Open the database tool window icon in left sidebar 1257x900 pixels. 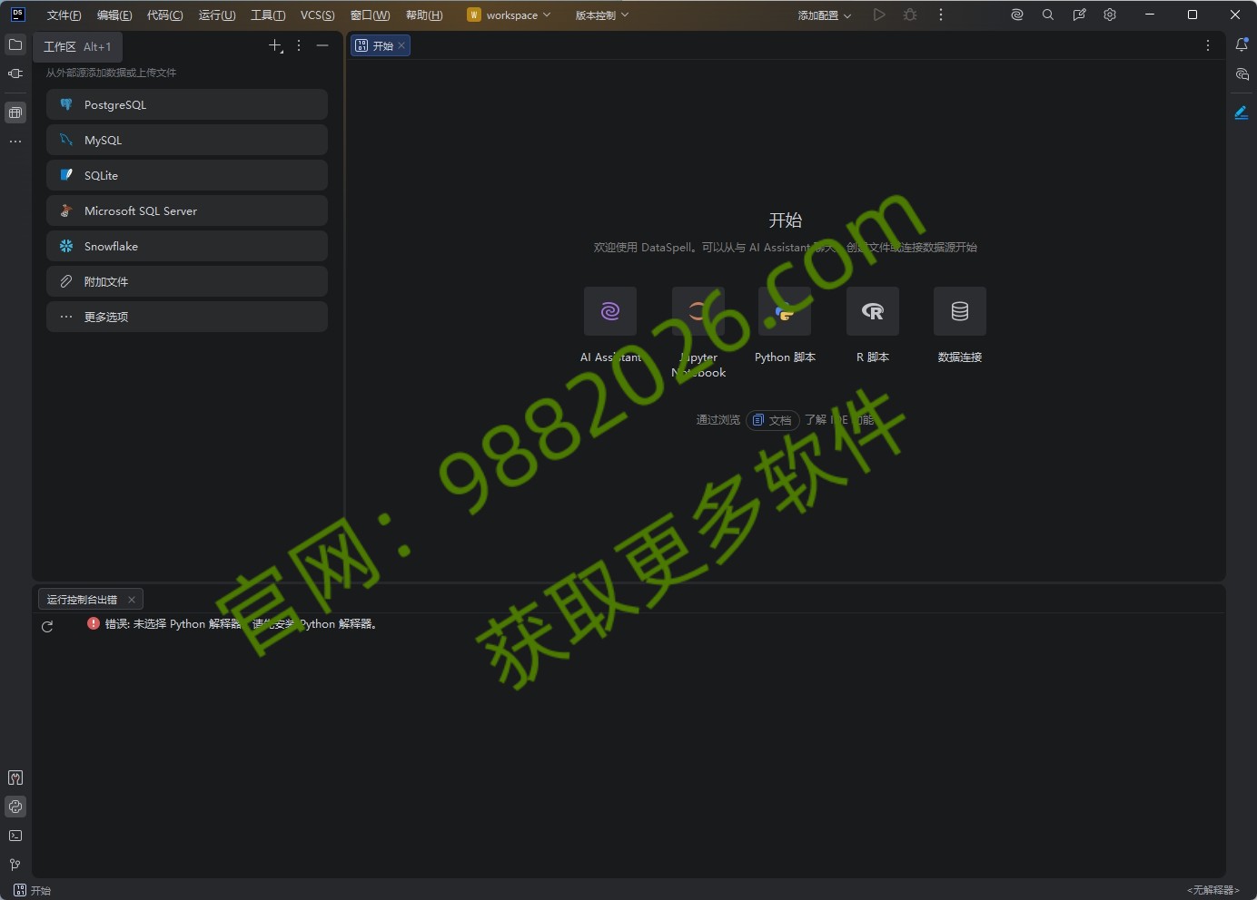click(15, 112)
